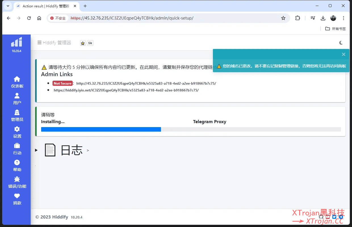
Task: Open the 捐款 donate page
Action: coord(17,199)
